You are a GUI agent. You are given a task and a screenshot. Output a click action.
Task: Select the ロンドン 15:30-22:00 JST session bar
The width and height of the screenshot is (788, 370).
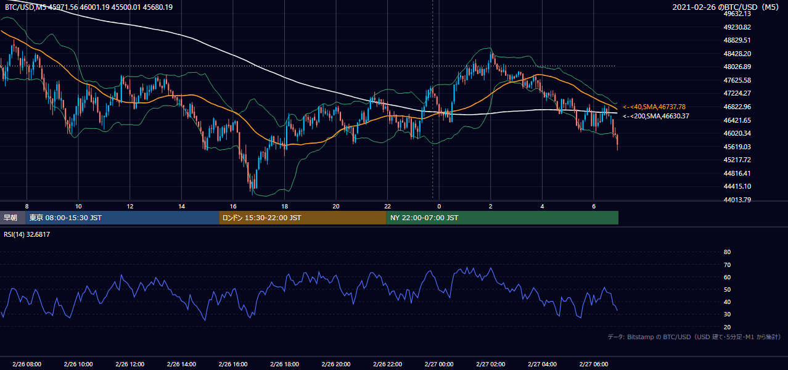302,218
